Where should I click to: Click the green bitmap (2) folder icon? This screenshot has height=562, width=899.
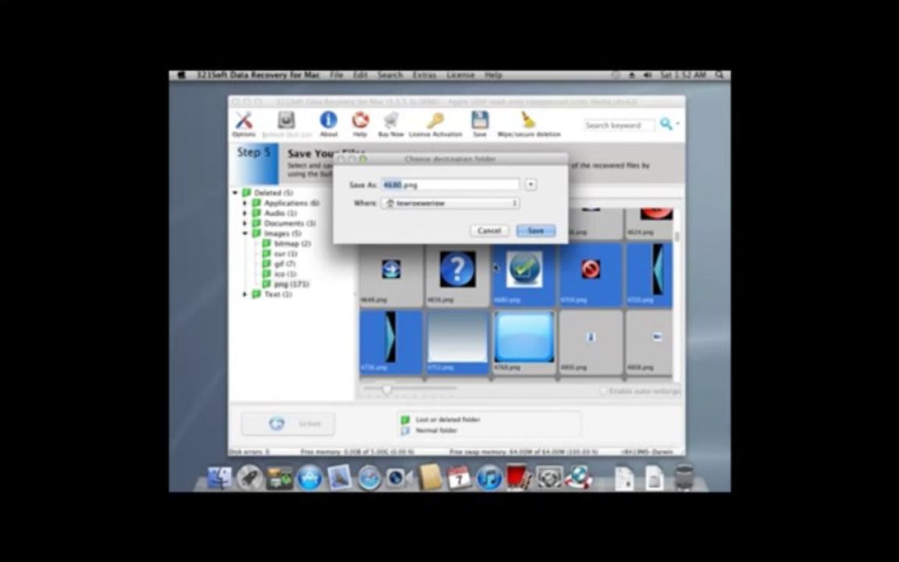click(x=267, y=244)
